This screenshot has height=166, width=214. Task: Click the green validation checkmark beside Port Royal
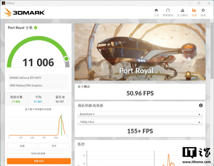point(36,28)
